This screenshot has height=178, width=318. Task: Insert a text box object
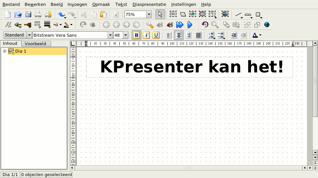pyautogui.click(x=173, y=14)
